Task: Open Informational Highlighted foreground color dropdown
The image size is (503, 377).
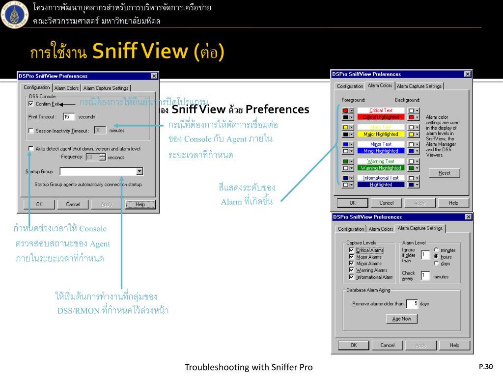Action: (352, 185)
